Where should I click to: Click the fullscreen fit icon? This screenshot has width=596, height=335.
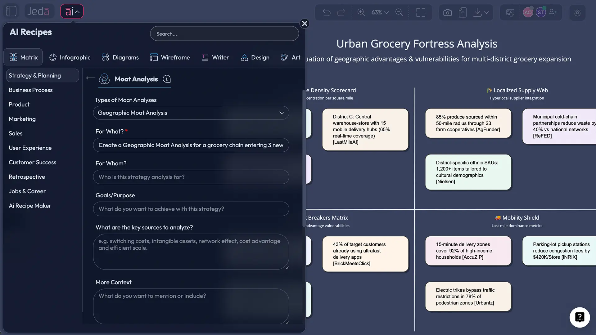(421, 12)
